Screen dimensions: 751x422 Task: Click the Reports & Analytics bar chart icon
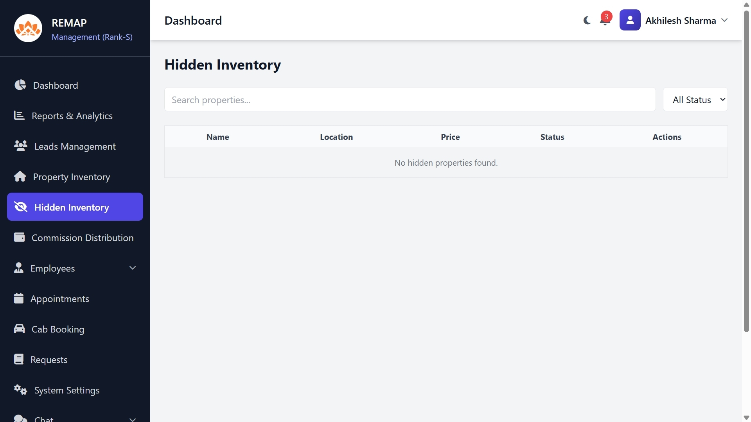(x=20, y=116)
